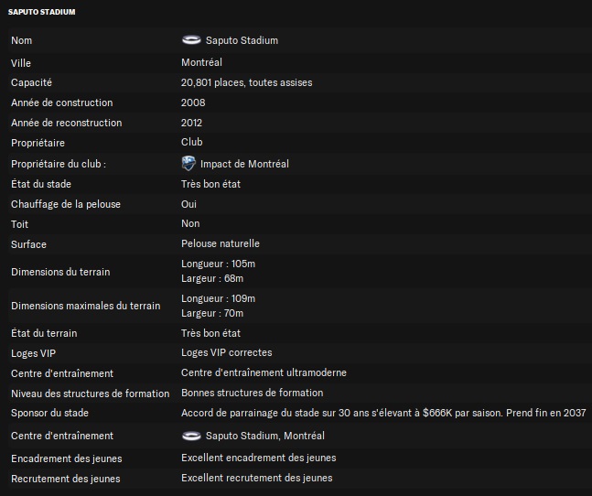Image resolution: width=592 pixels, height=496 pixels.
Task: Click the Chauffage de la pelouse Oui value
Action: (x=188, y=204)
